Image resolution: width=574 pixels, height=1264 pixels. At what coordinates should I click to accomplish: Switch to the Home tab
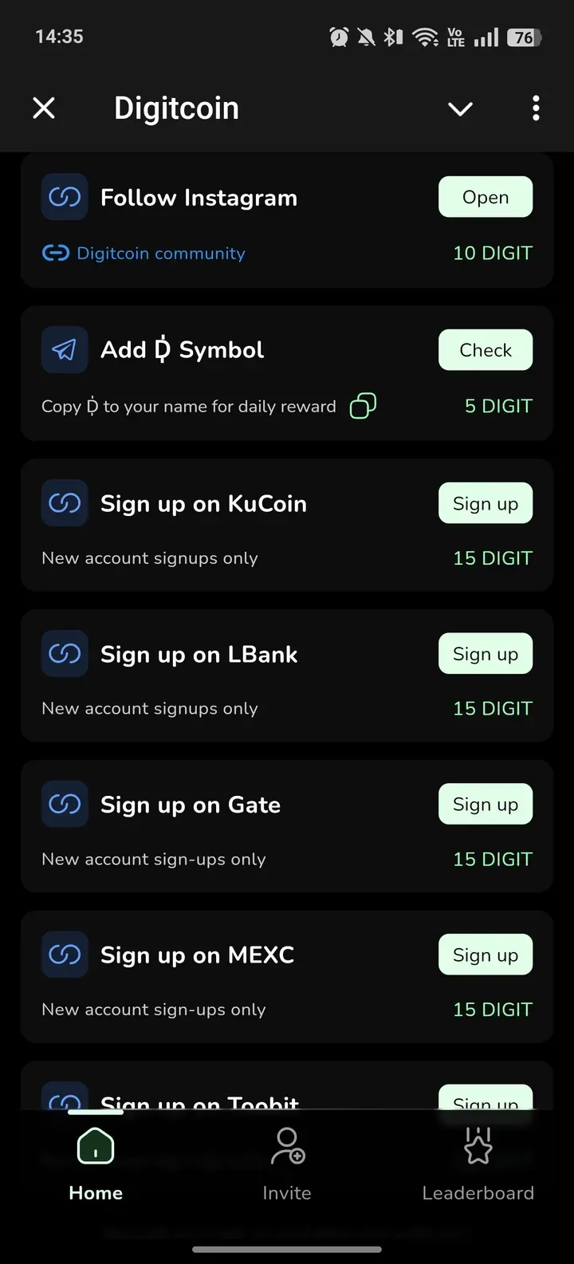(96, 1164)
